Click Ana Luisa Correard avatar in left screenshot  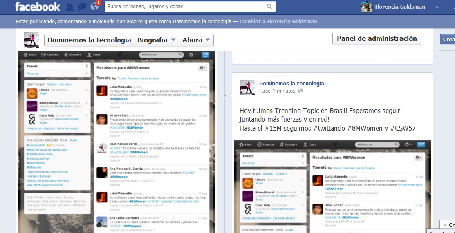point(102,222)
